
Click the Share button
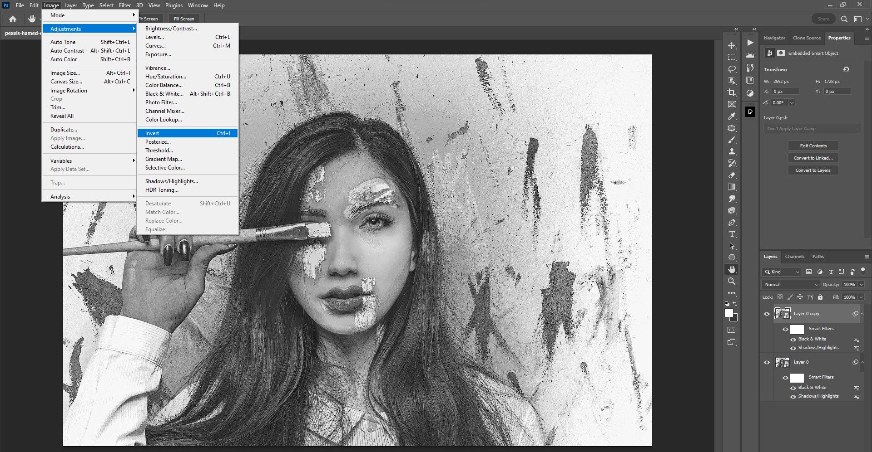pos(823,19)
